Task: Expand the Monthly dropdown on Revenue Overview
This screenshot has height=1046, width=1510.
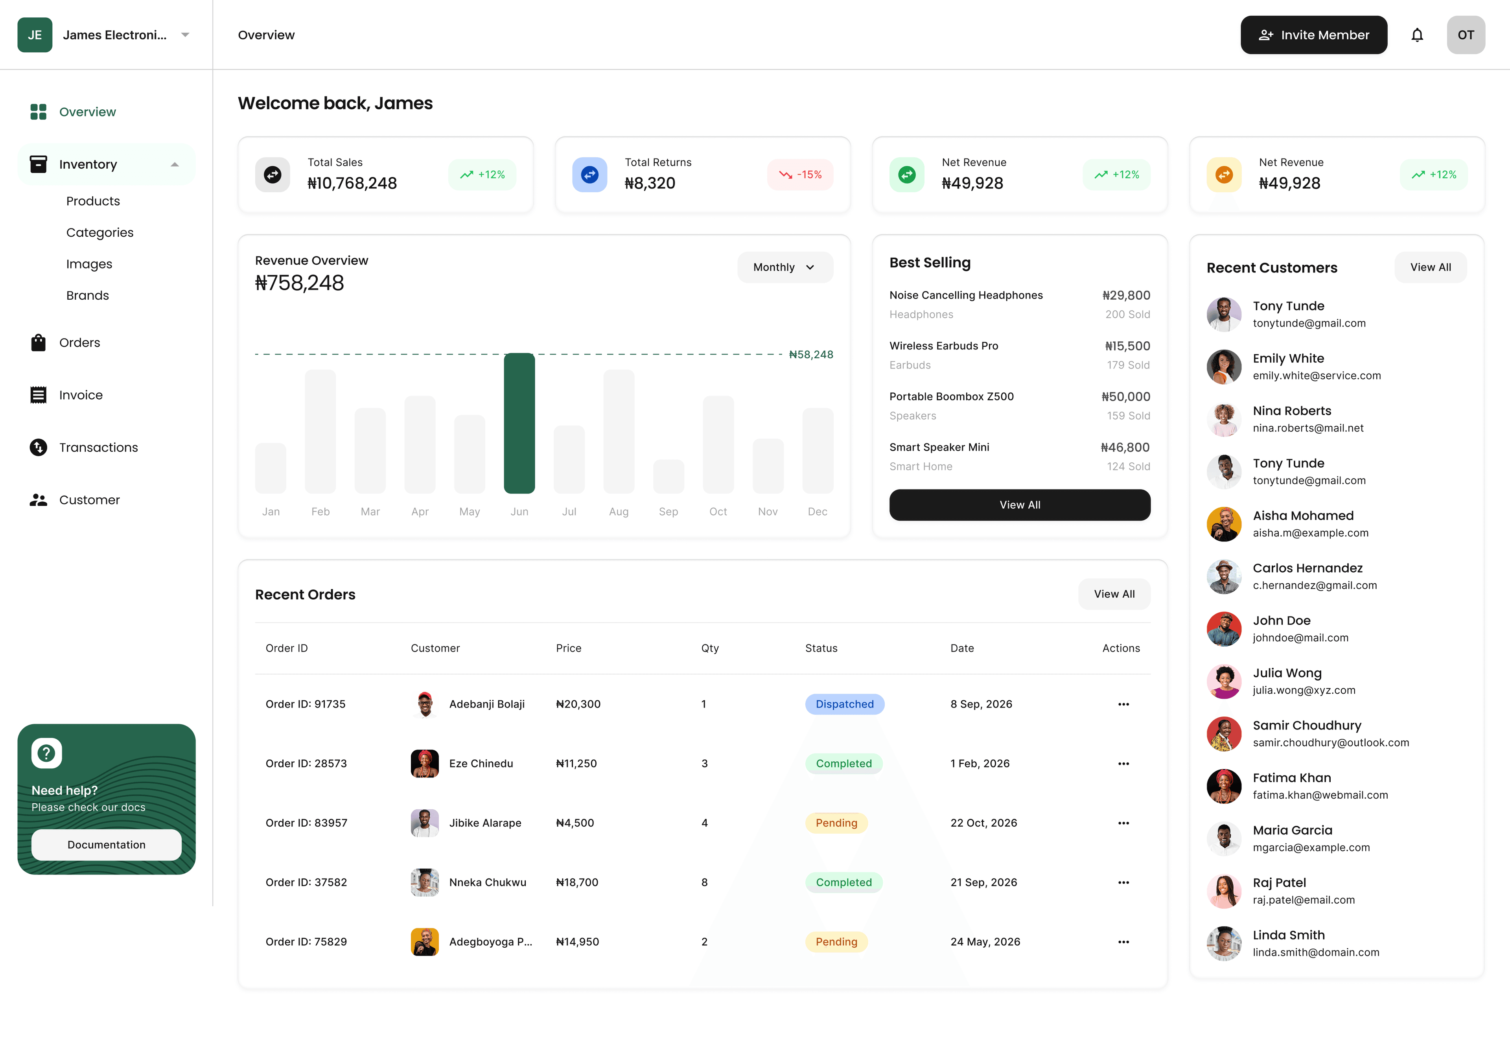Action: tap(784, 267)
